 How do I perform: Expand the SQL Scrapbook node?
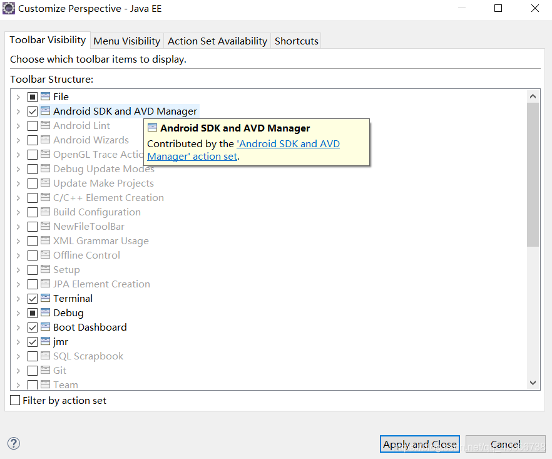coord(18,356)
